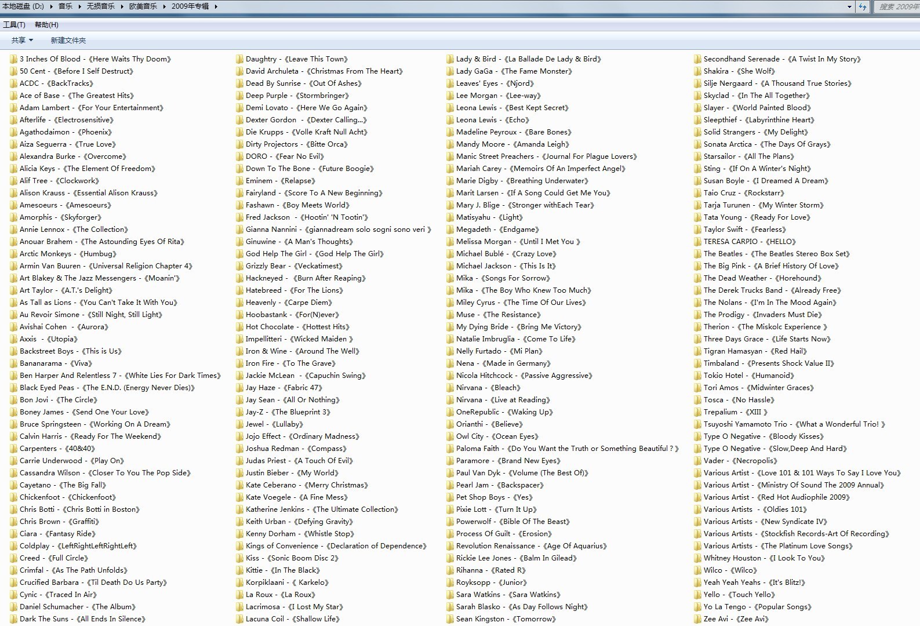Open the address bar history dropdown
This screenshot has height=626, width=920.
click(x=849, y=7)
